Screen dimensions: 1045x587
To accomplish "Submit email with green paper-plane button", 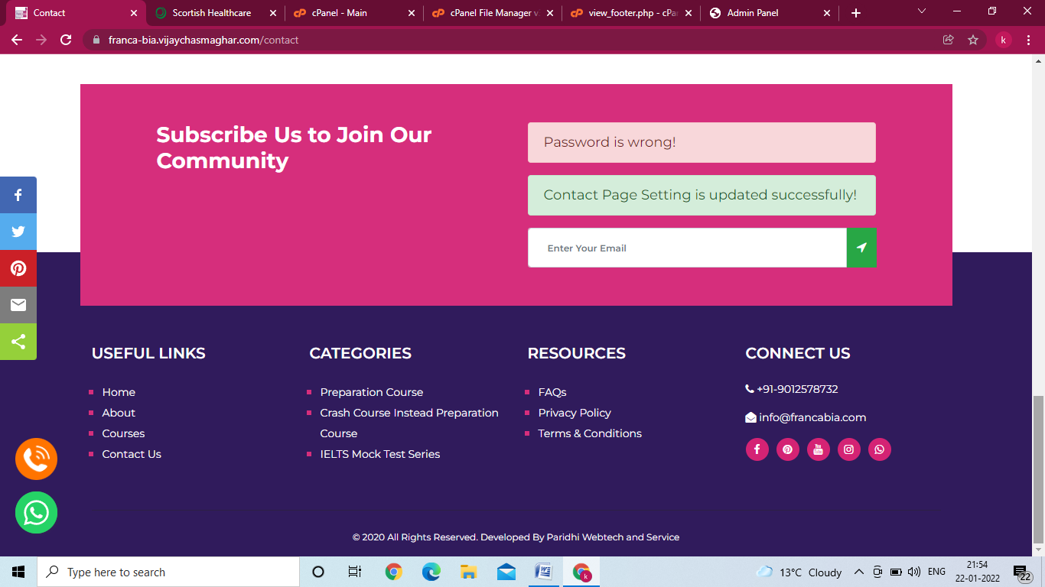I will [x=861, y=248].
